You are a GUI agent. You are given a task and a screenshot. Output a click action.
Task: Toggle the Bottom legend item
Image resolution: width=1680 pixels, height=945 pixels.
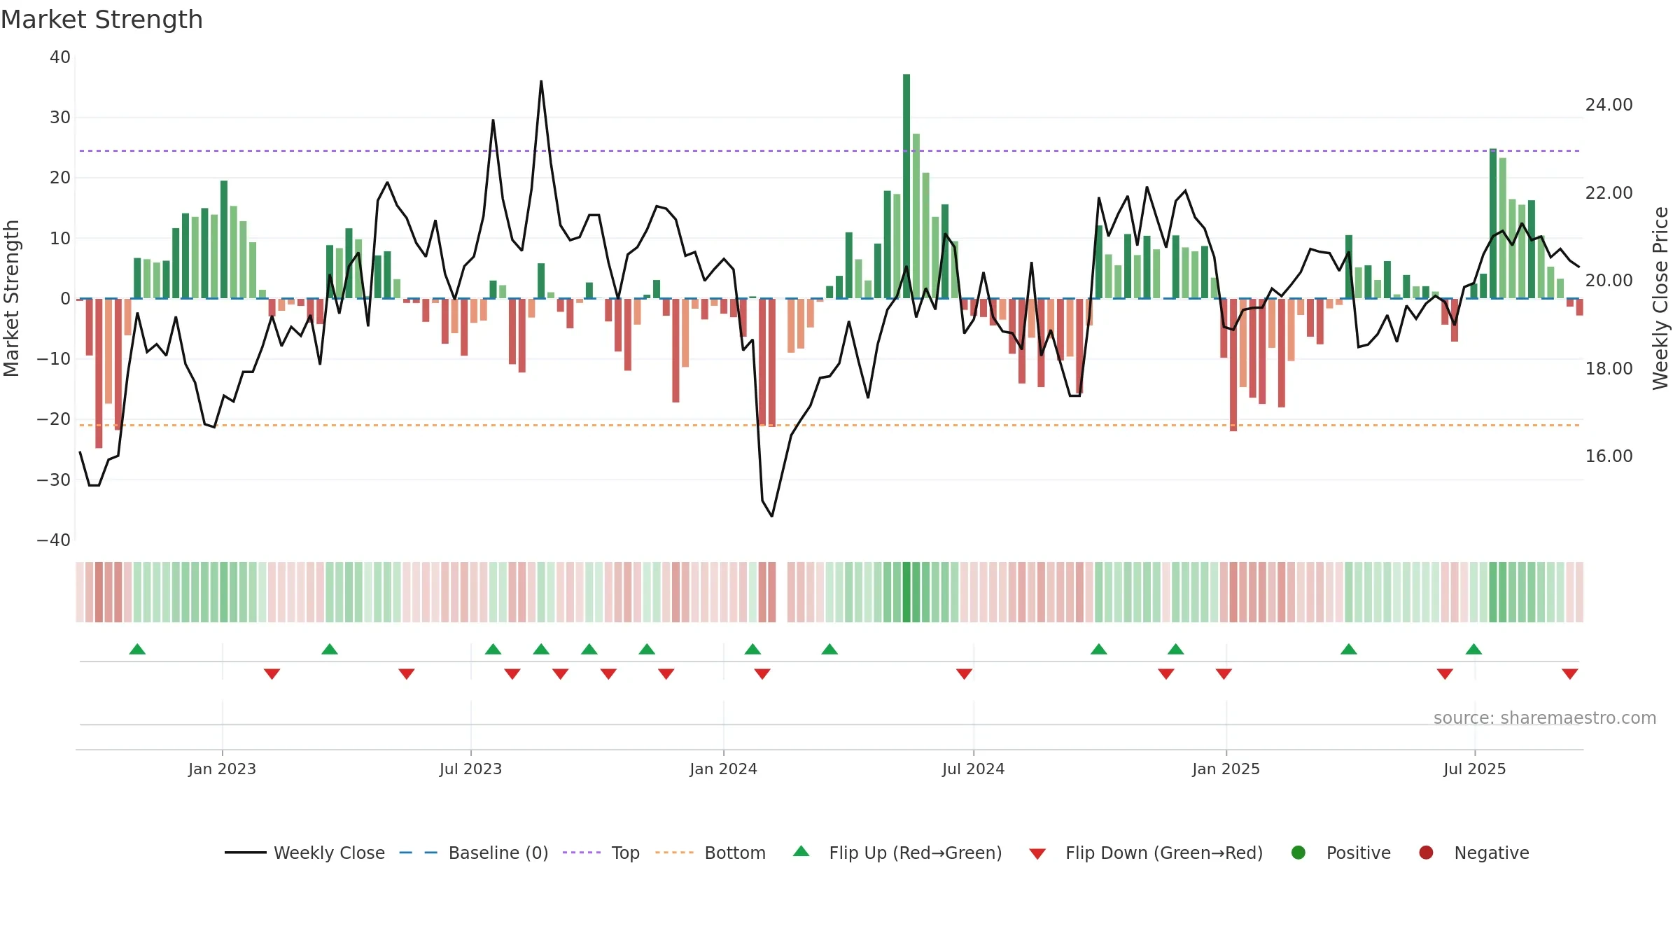(x=710, y=853)
